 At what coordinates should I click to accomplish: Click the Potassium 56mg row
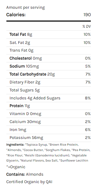[x=49, y=138]
